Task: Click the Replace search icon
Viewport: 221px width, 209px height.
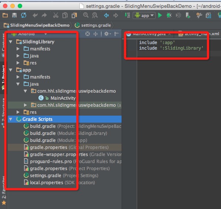Action: tap(95, 15)
